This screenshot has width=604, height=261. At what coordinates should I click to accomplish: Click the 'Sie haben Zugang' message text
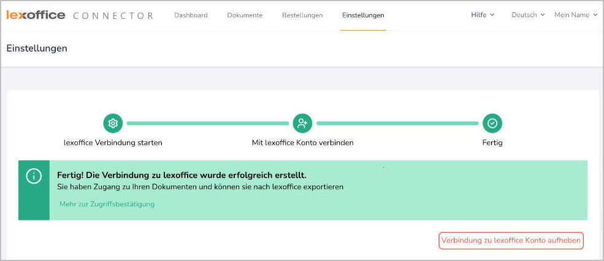pos(200,187)
